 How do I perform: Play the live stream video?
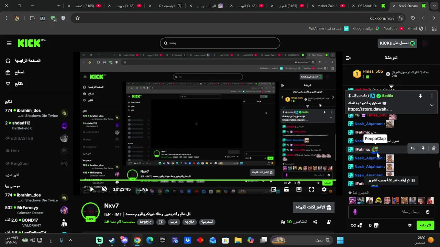tap(92, 189)
